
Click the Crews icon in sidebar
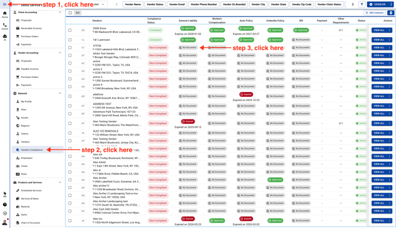coord(18,166)
